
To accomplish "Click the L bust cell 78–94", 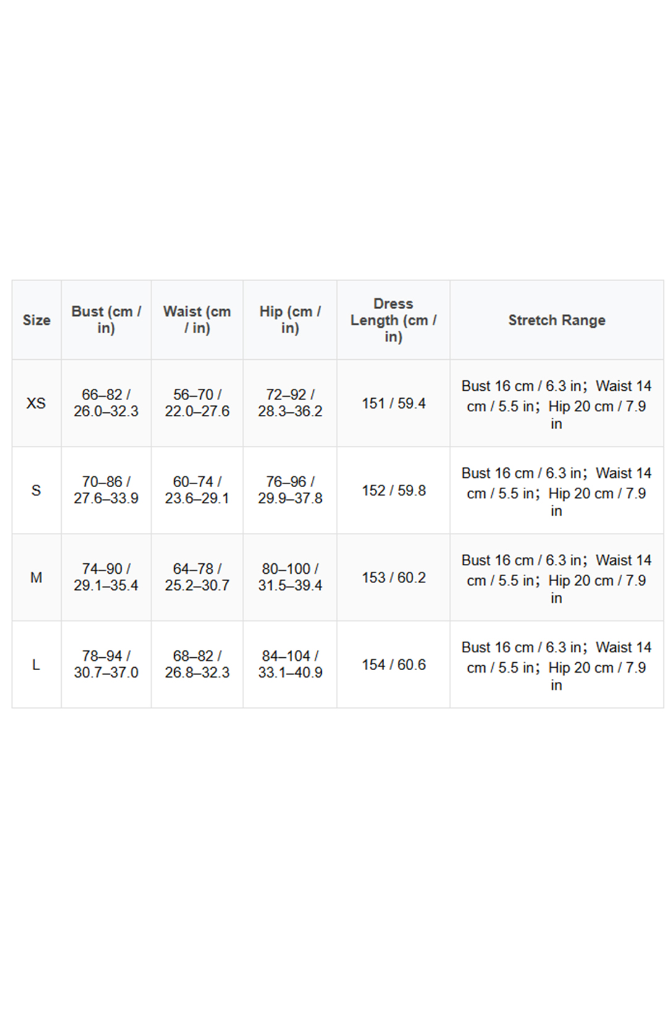I will [106, 665].
